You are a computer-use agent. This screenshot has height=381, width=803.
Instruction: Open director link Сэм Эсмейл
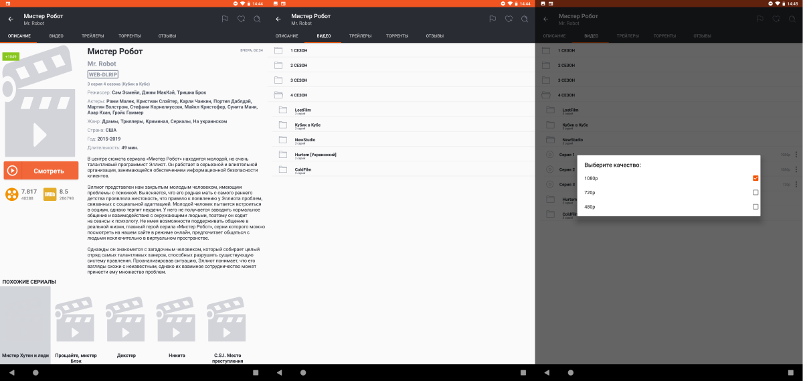click(x=126, y=92)
